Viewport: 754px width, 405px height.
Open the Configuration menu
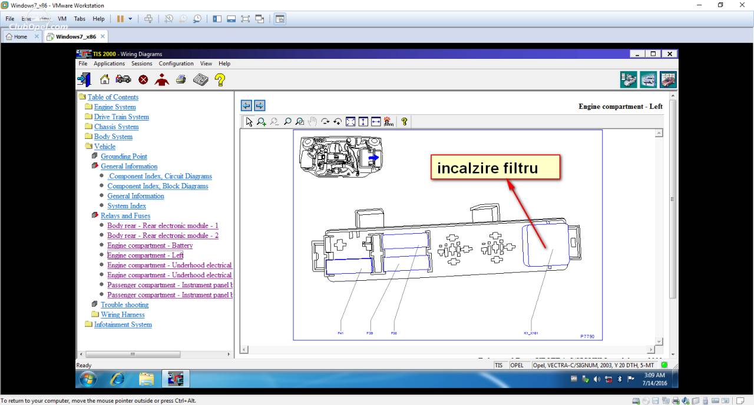point(176,64)
